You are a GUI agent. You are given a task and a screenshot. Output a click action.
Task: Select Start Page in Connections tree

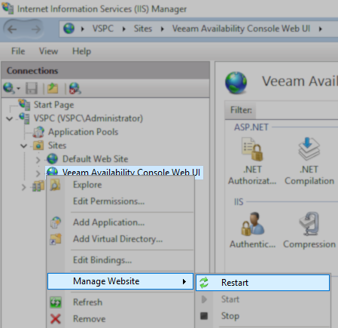53,105
